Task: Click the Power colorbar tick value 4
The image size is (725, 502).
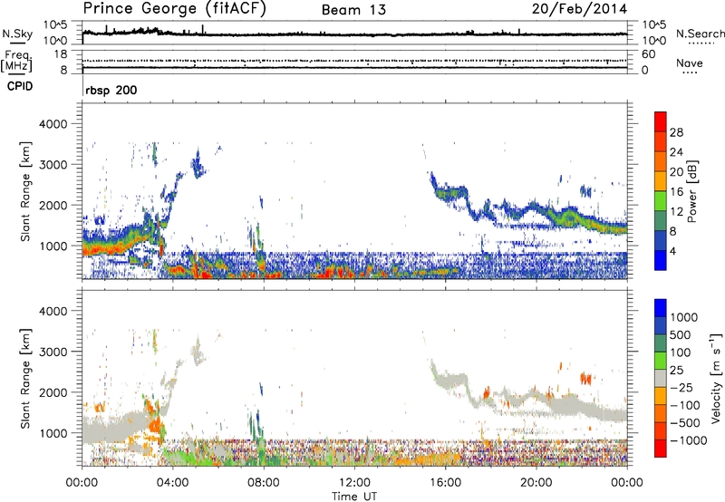Action: point(672,251)
